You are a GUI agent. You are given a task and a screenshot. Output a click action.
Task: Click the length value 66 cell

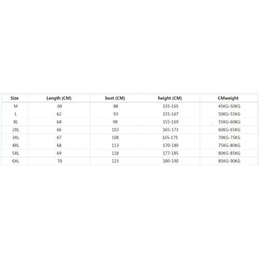coord(59,129)
